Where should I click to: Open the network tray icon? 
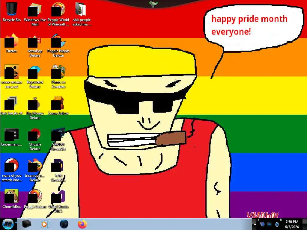(270, 224)
